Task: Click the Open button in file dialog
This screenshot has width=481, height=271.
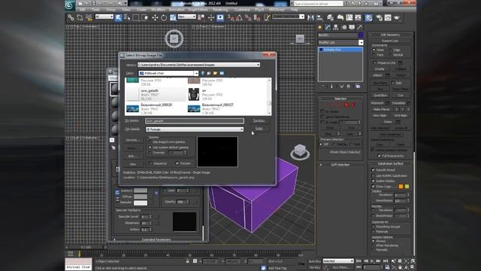Action: pyautogui.click(x=259, y=120)
